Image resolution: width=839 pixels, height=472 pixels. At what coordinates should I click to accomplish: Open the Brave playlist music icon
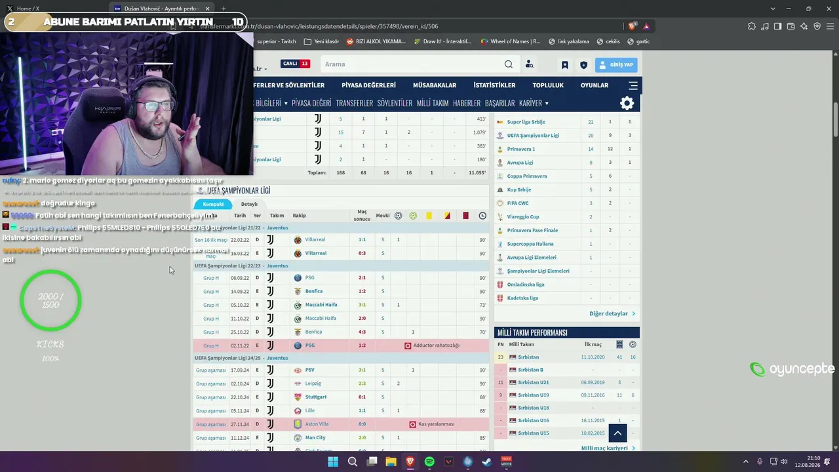coord(765,26)
